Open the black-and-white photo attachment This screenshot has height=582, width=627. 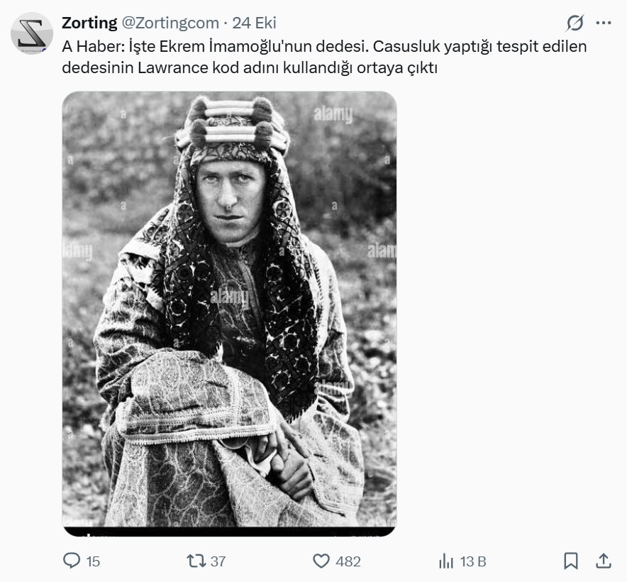click(x=229, y=313)
